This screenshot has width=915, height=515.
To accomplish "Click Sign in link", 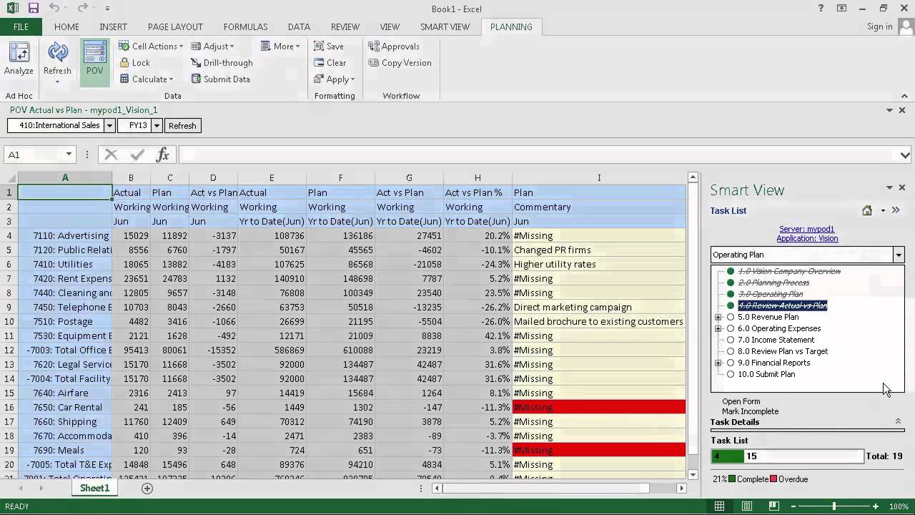I will coord(879,26).
